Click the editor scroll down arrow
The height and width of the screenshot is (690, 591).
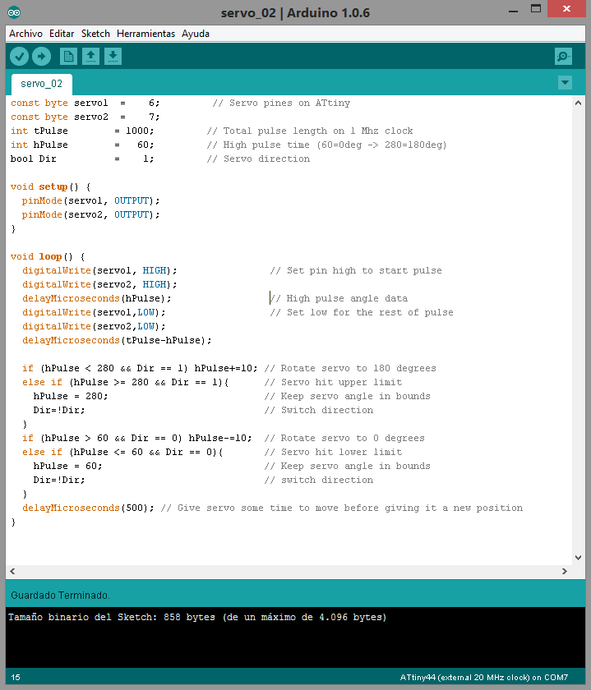click(x=578, y=558)
